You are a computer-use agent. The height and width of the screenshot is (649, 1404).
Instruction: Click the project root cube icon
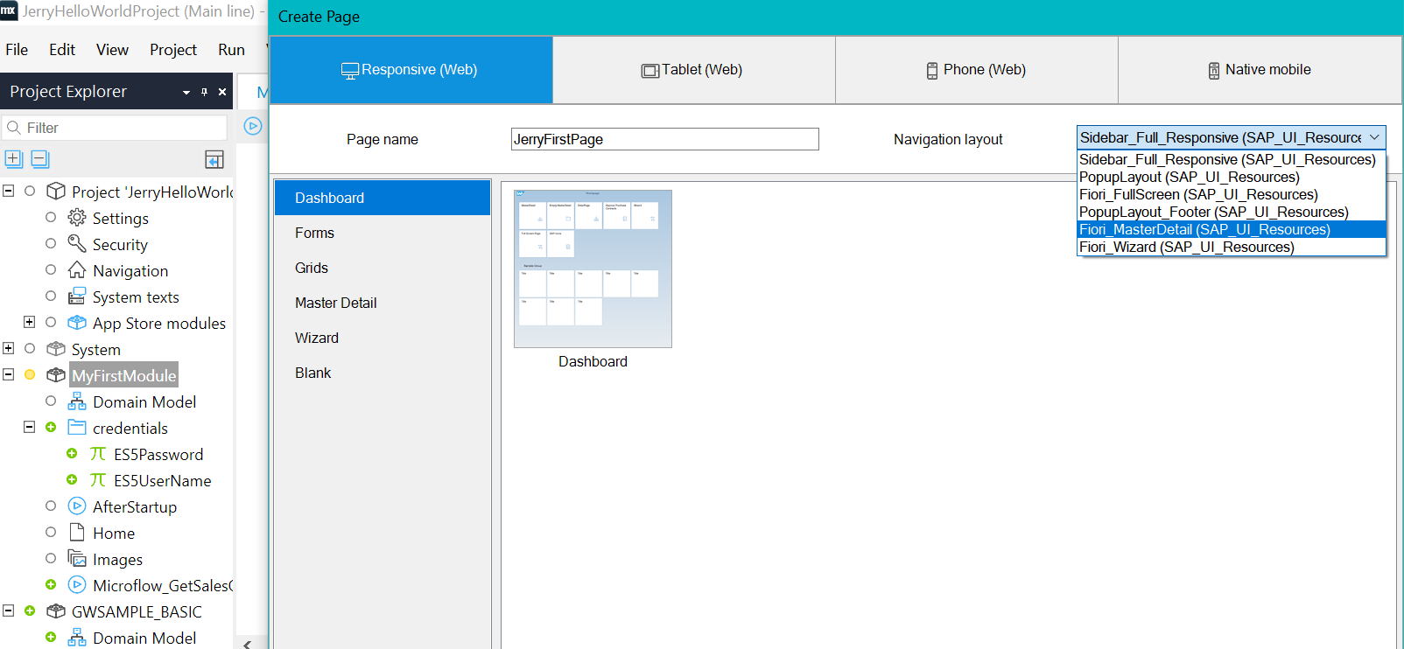(56, 192)
